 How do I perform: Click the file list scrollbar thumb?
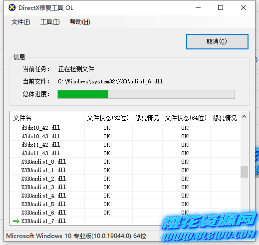click(244, 172)
